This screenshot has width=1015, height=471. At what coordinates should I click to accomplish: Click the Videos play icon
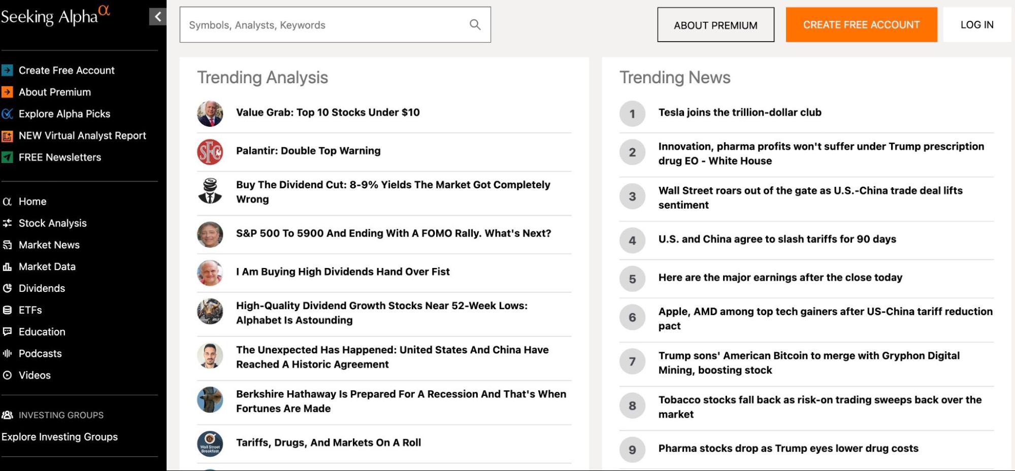[7, 375]
